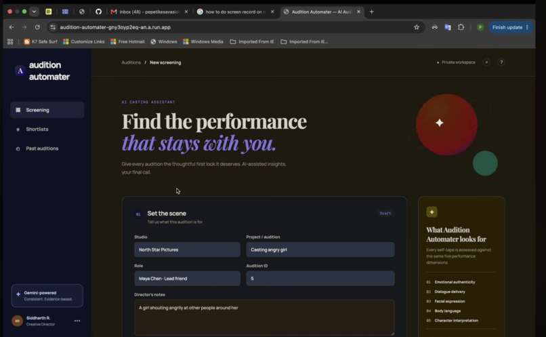Click the Role input field
Image resolution: width=546 pixels, height=337 pixels.
pyautogui.click(x=188, y=279)
